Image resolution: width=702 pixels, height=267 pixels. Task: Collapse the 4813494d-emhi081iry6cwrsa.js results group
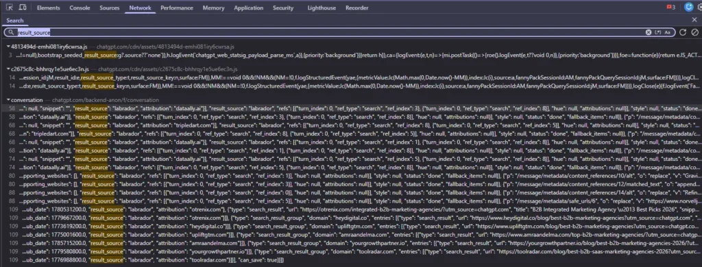8,47
